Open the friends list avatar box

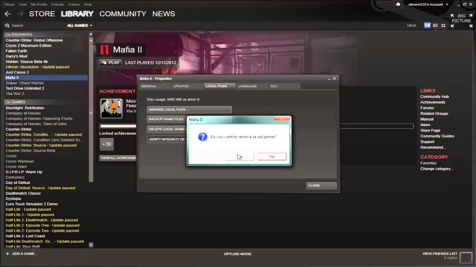tap(466, 257)
